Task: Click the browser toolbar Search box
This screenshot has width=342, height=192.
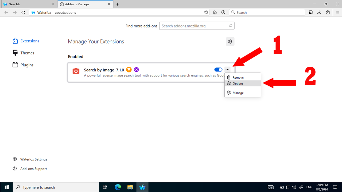Action: (x=267, y=12)
